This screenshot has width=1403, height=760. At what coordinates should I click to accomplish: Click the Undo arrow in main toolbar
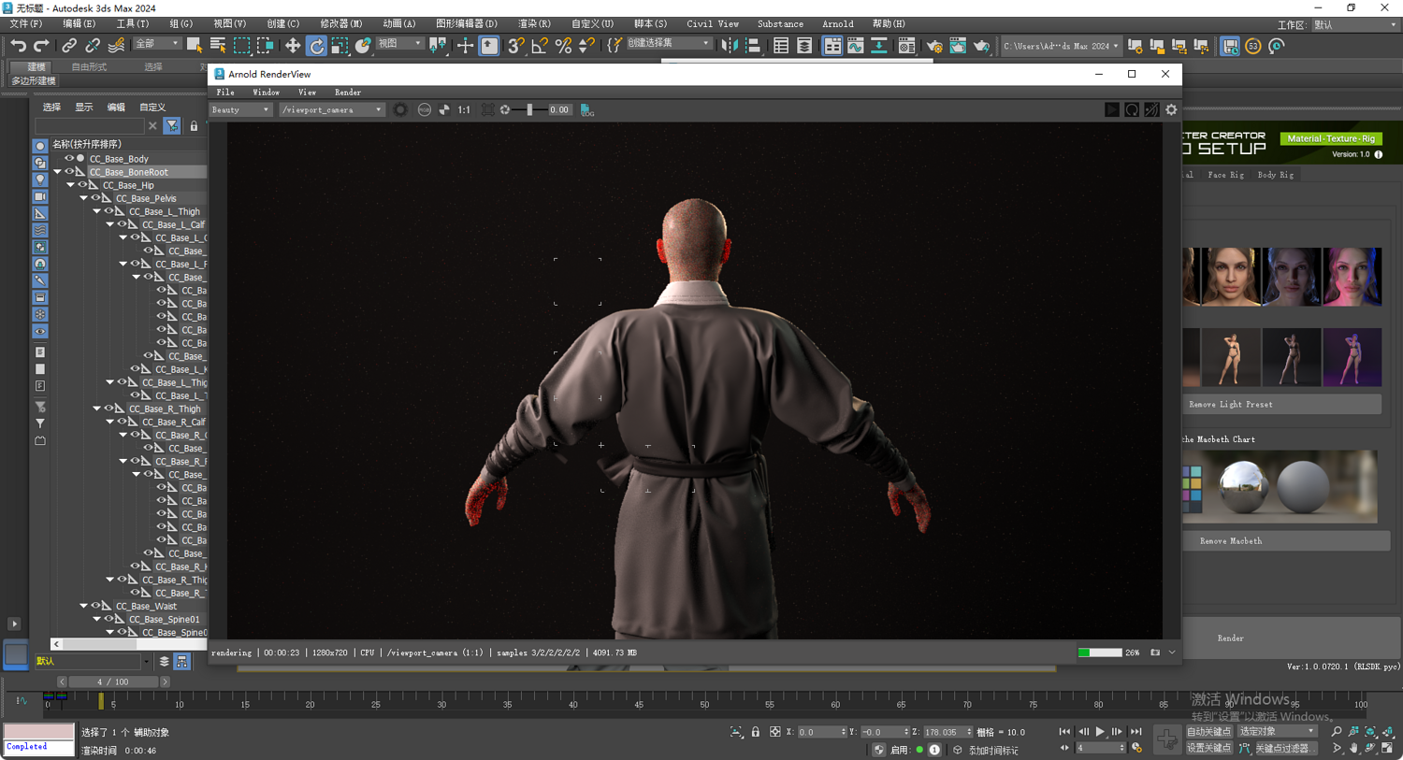pos(18,46)
